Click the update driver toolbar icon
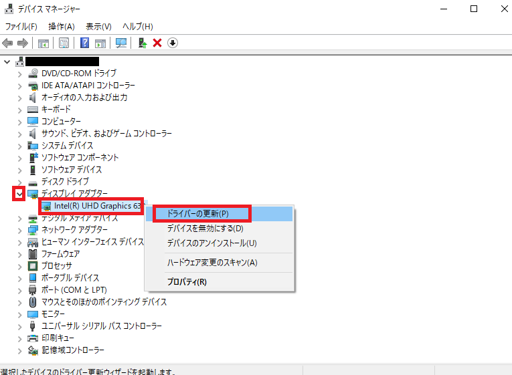The height and width of the screenshot is (375, 512). pyautogui.click(x=143, y=43)
